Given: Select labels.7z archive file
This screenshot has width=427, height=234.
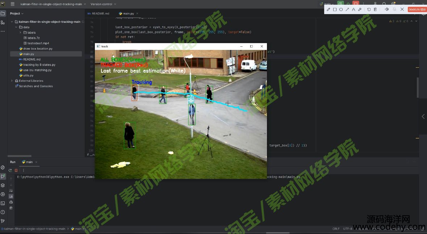Looking at the screenshot, I should (x=32, y=38).
